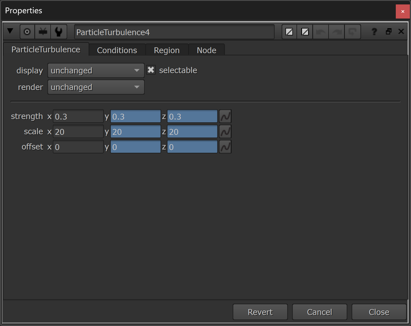Screen dimensions: 411x326
Task: Open the wrench edit knobs icon
Action: coord(59,32)
